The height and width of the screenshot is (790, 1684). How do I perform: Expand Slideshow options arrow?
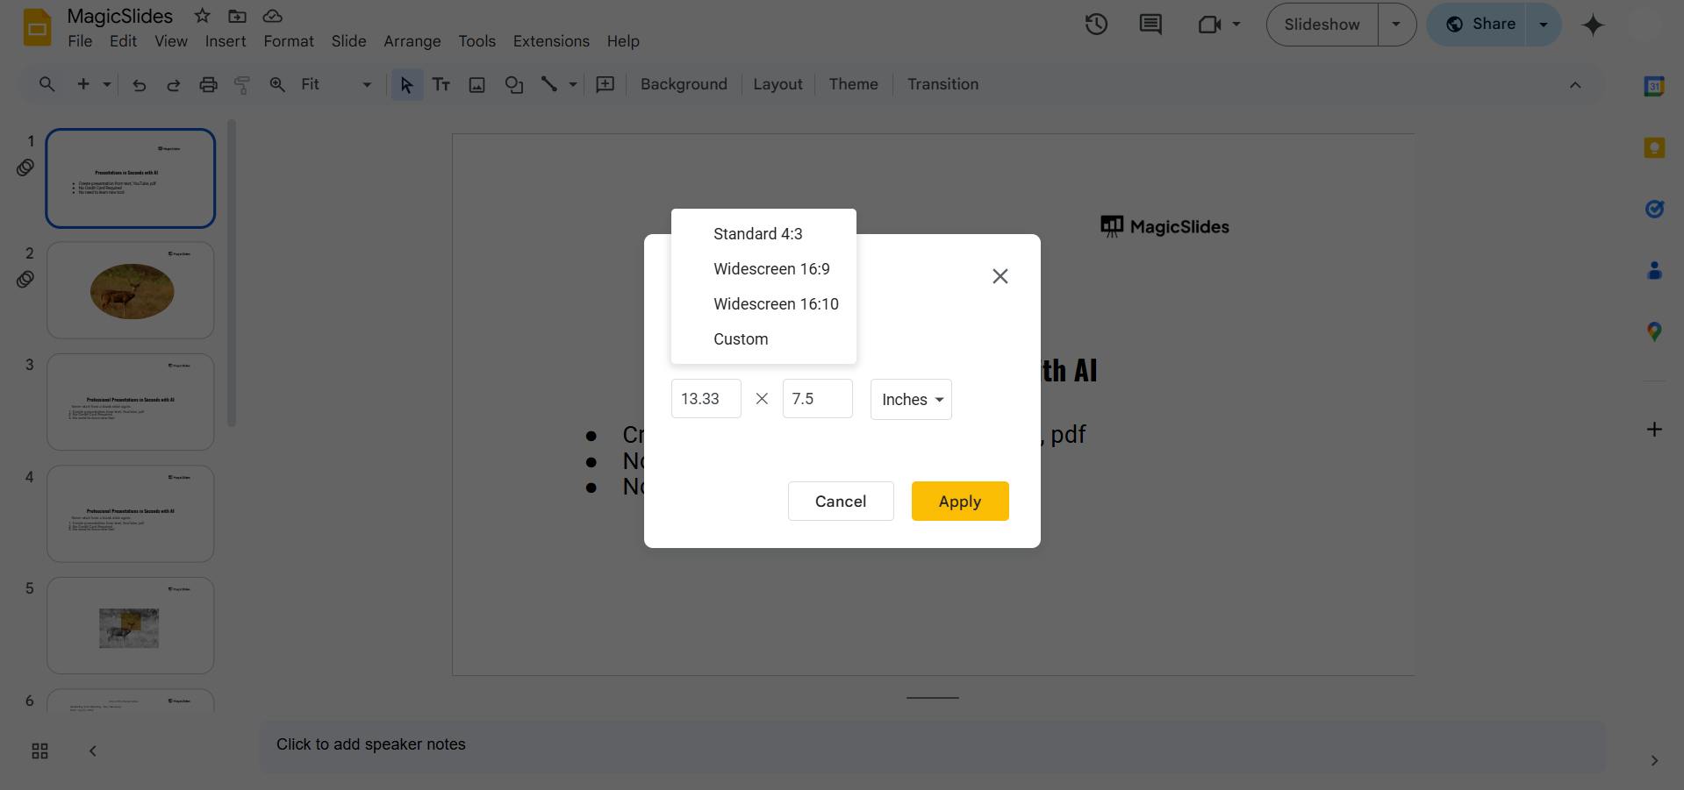(x=1396, y=25)
